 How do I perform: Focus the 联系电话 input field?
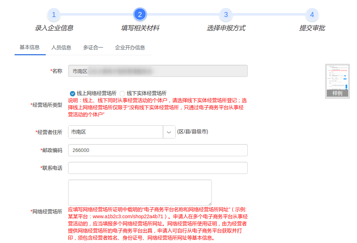158,168
